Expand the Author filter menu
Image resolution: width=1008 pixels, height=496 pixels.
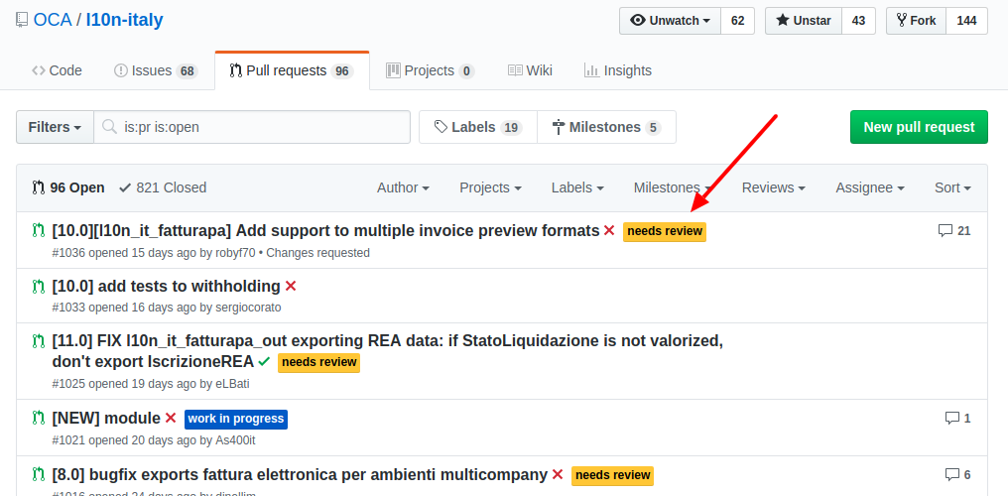pyautogui.click(x=403, y=187)
